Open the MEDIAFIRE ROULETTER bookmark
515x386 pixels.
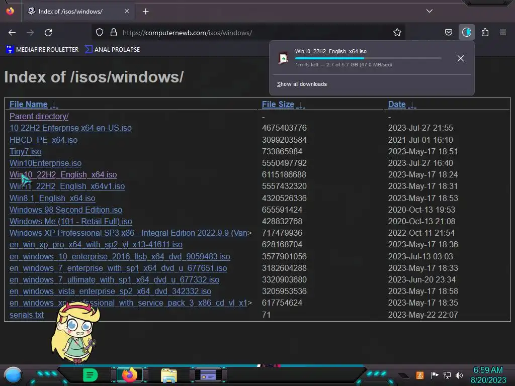42,50
